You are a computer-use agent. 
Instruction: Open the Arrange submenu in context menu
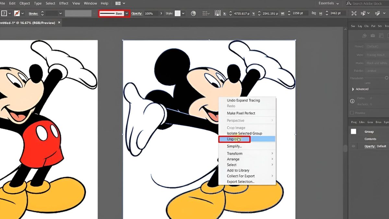[x=247, y=159]
